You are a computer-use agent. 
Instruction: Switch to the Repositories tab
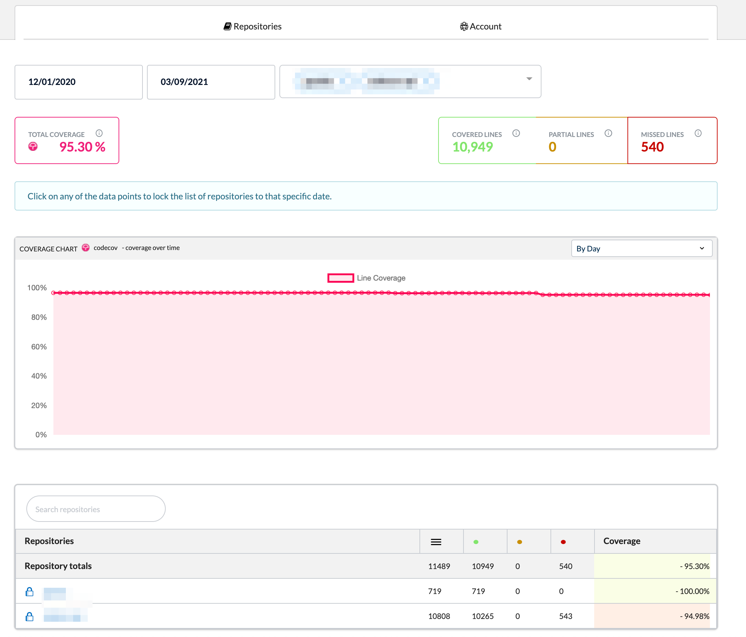tap(252, 26)
